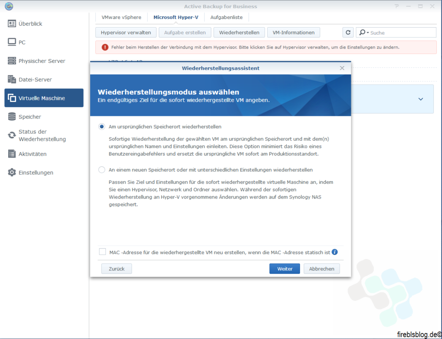Select the Überblick label in sidebar
The height and width of the screenshot is (339, 442).
tap(31, 24)
